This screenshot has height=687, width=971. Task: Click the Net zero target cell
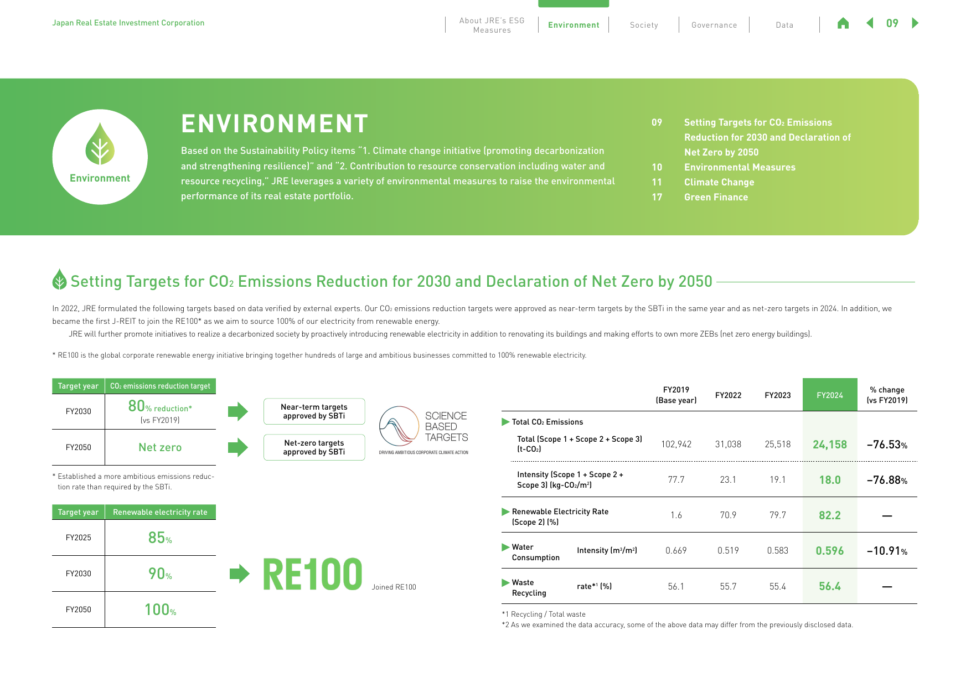[x=160, y=447]
